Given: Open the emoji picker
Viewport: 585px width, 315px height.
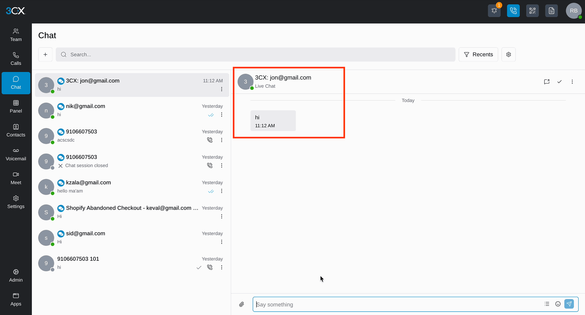Looking at the screenshot, I should 558,304.
